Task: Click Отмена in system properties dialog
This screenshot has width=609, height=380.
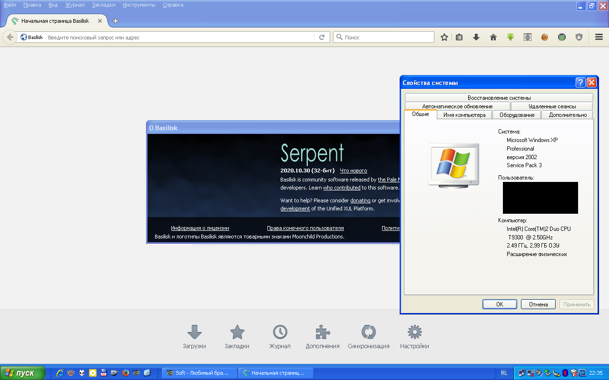Action: (539, 304)
